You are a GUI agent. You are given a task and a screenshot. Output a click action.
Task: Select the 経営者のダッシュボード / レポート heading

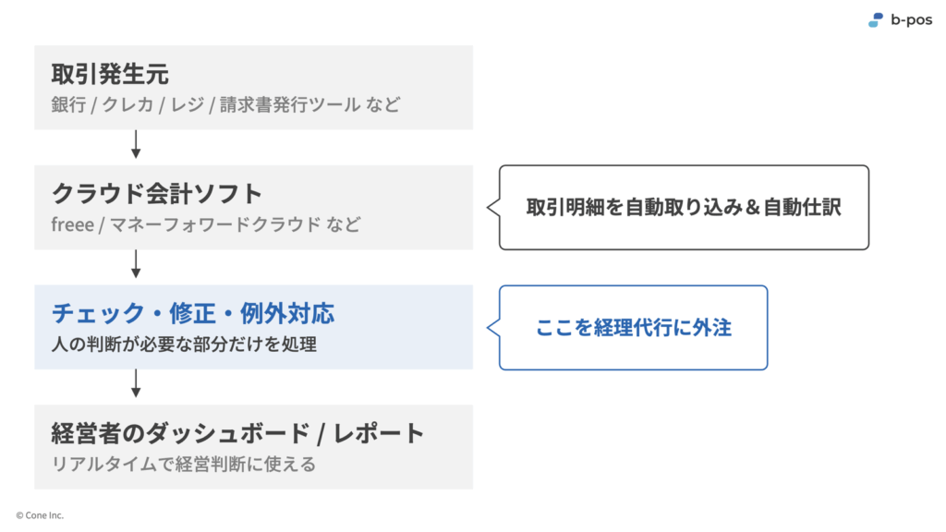pos(237,433)
